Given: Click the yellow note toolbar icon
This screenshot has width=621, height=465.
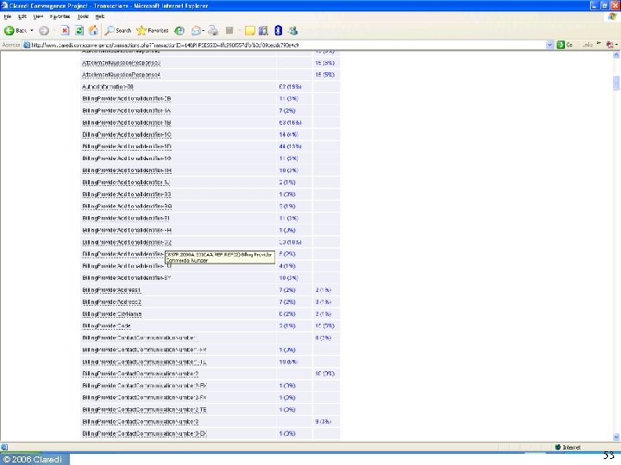Looking at the screenshot, I should [249, 30].
